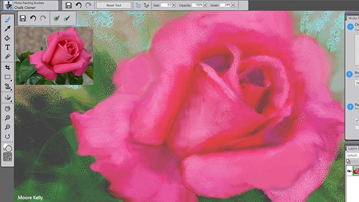This screenshot has height=202, width=359.
Task: Click the main color swatch circle
Action: [x=9, y=149]
